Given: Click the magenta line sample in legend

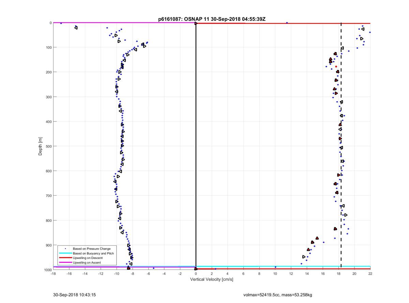Looking at the screenshot, I should tap(65, 262).
